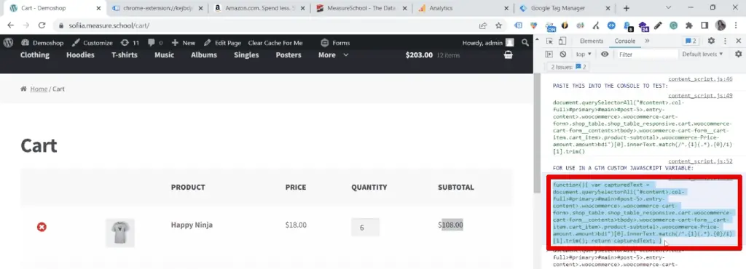
Task: Click the Happy Ninja quantity field
Action: coord(366,228)
